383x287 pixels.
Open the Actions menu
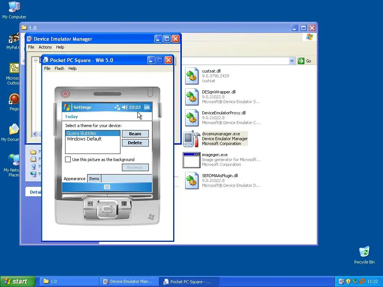click(x=45, y=47)
